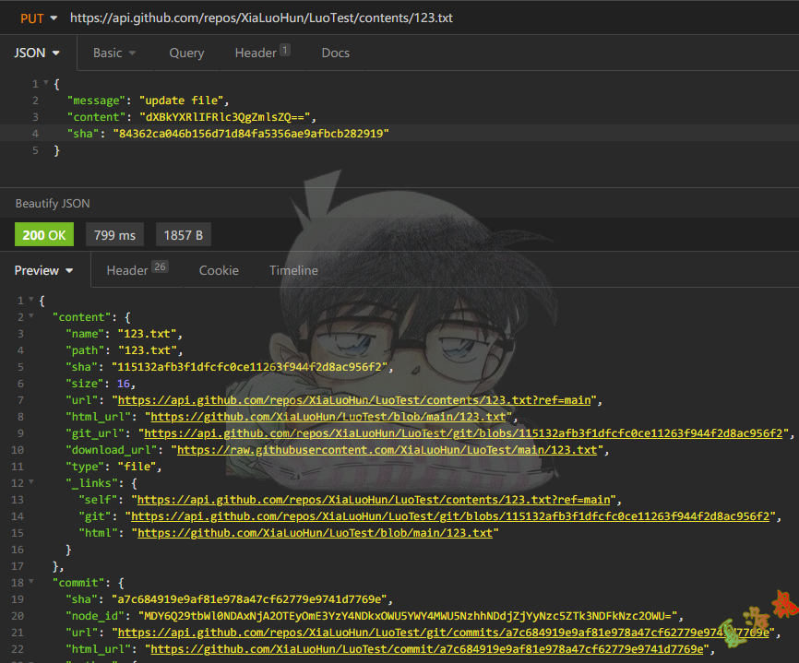Switch to the response Header tab
The height and width of the screenshot is (663, 799).
click(136, 270)
